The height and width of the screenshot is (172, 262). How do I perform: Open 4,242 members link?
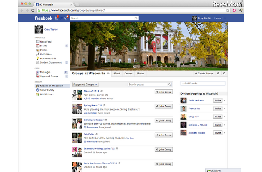click(x=92, y=98)
